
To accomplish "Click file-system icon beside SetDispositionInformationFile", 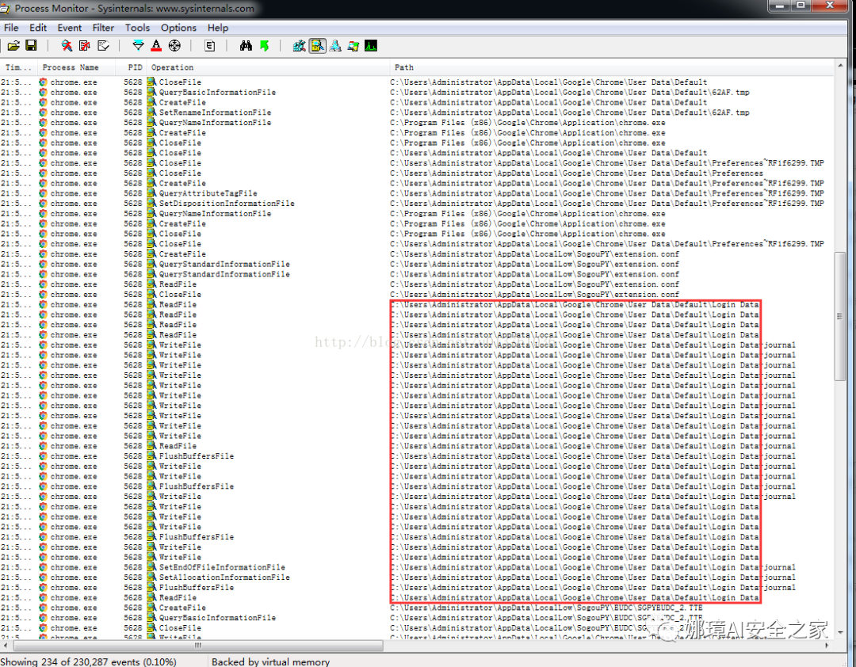I will [151, 204].
